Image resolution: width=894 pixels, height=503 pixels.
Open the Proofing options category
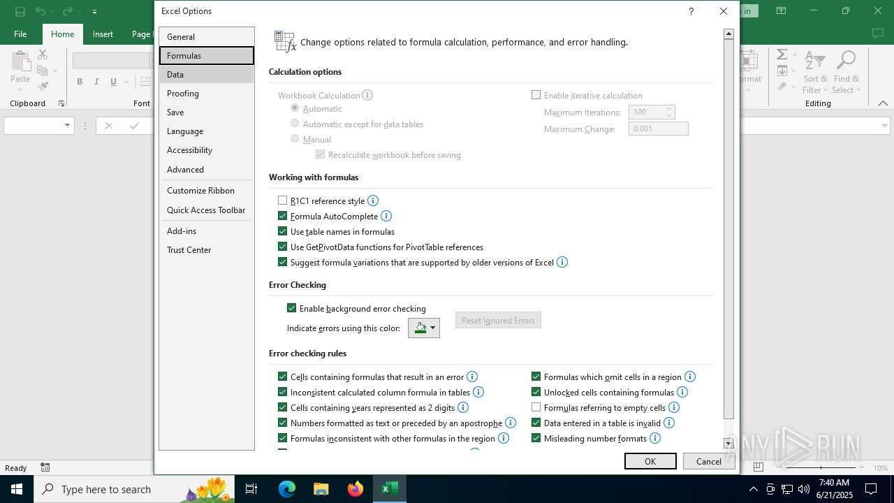point(207,93)
